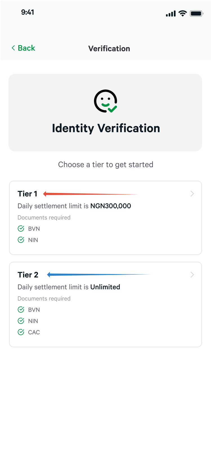Click the cellular signal bars icon
The height and width of the screenshot is (457, 211).
(171, 14)
